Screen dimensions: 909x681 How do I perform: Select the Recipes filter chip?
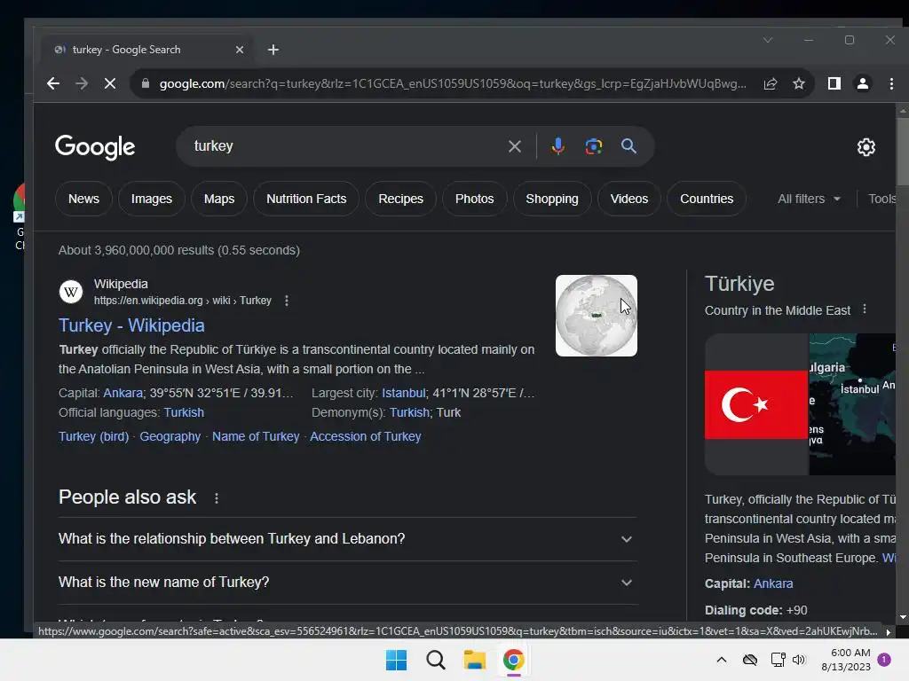click(400, 199)
